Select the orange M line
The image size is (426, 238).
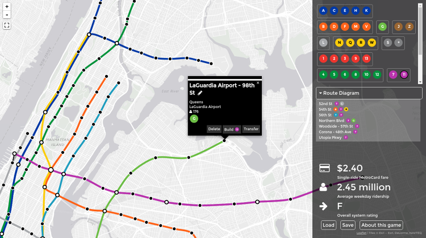(x=356, y=27)
